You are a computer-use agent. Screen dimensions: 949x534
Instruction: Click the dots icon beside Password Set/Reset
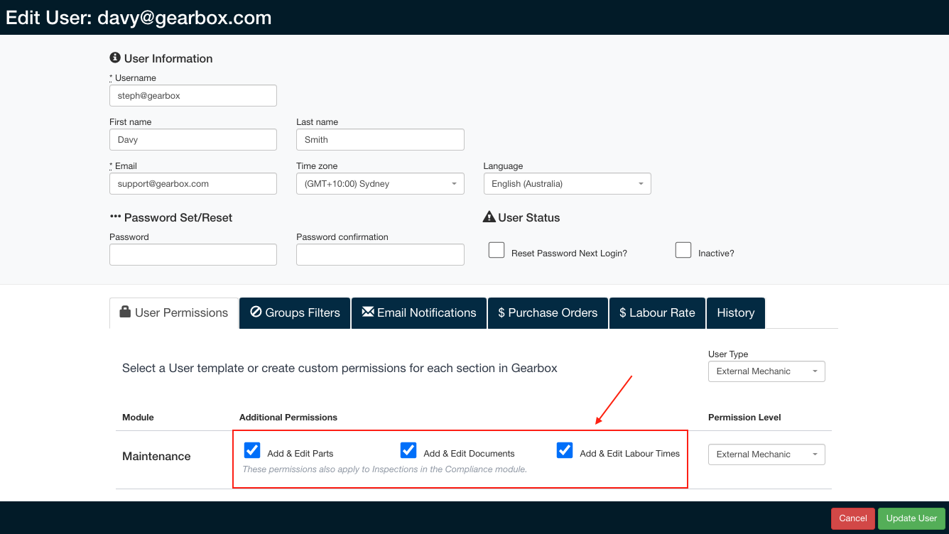pyautogui.click(x=115, y=217)
